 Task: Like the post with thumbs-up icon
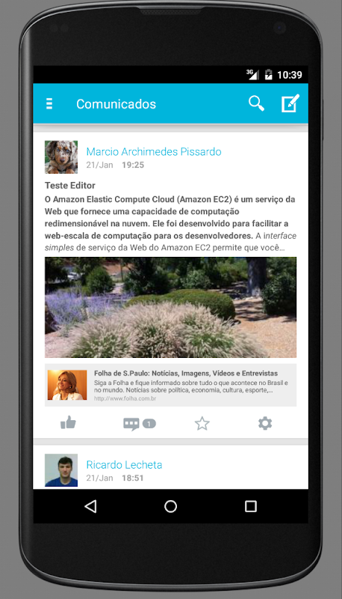point(68,423)
